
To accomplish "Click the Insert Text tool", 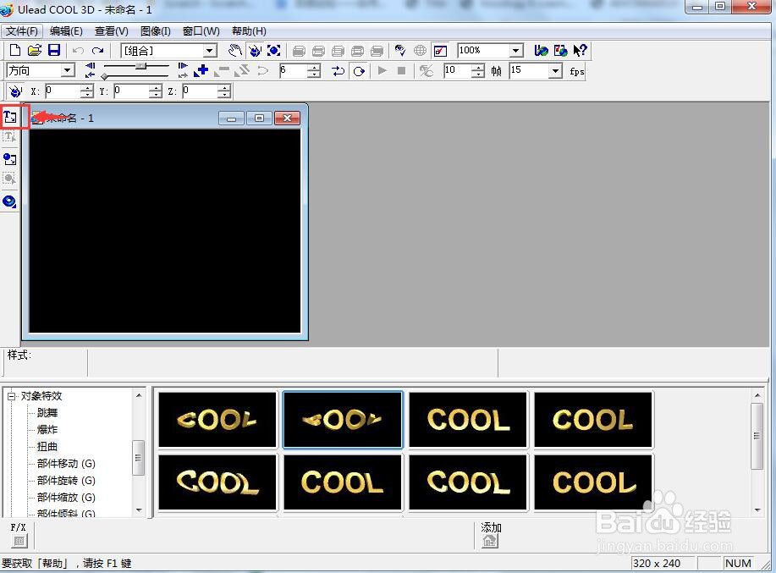I will 10,117.
